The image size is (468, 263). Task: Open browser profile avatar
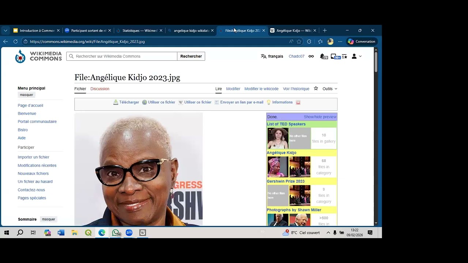(331, 42)
